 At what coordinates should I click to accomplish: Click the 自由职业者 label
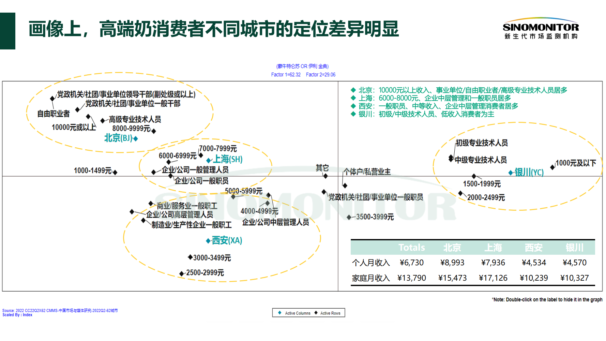coord(54,114)
